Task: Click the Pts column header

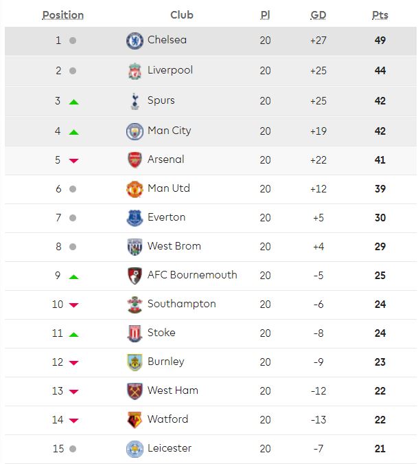Action: coord(380,15)
